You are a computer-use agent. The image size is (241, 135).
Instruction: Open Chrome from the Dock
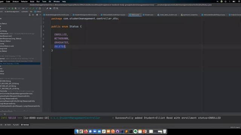coord(81,131)
